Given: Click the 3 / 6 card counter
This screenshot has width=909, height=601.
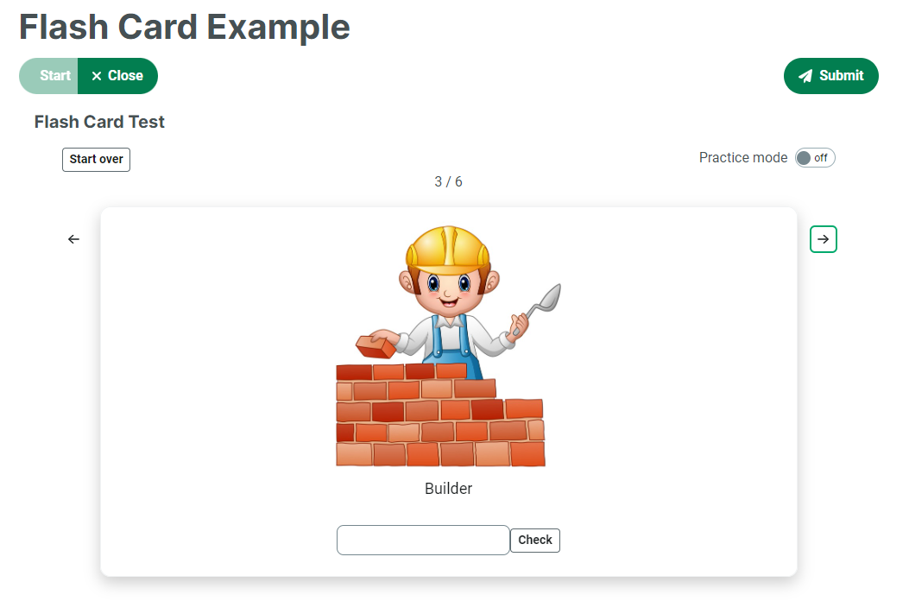Looking at the screenshot, I should 448,182.
